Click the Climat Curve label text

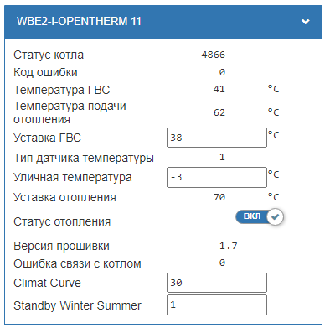click(47, 283)
